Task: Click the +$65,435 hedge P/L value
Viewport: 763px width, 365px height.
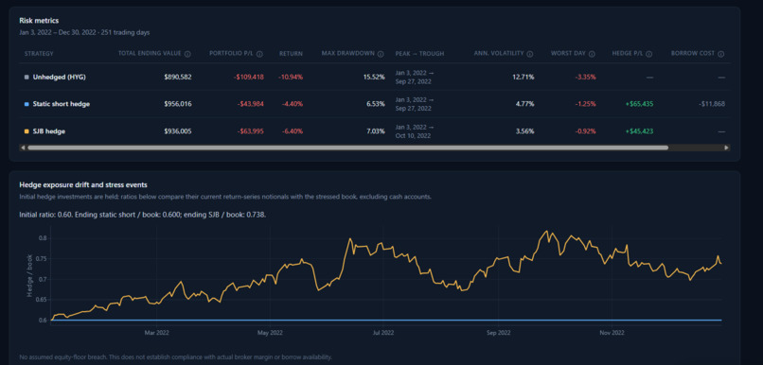Action: tap(639, 104)
